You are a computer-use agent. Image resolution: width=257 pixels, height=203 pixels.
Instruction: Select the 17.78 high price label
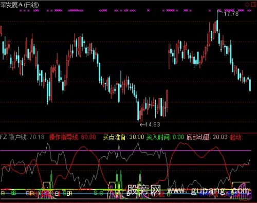[x=231, y=13]
